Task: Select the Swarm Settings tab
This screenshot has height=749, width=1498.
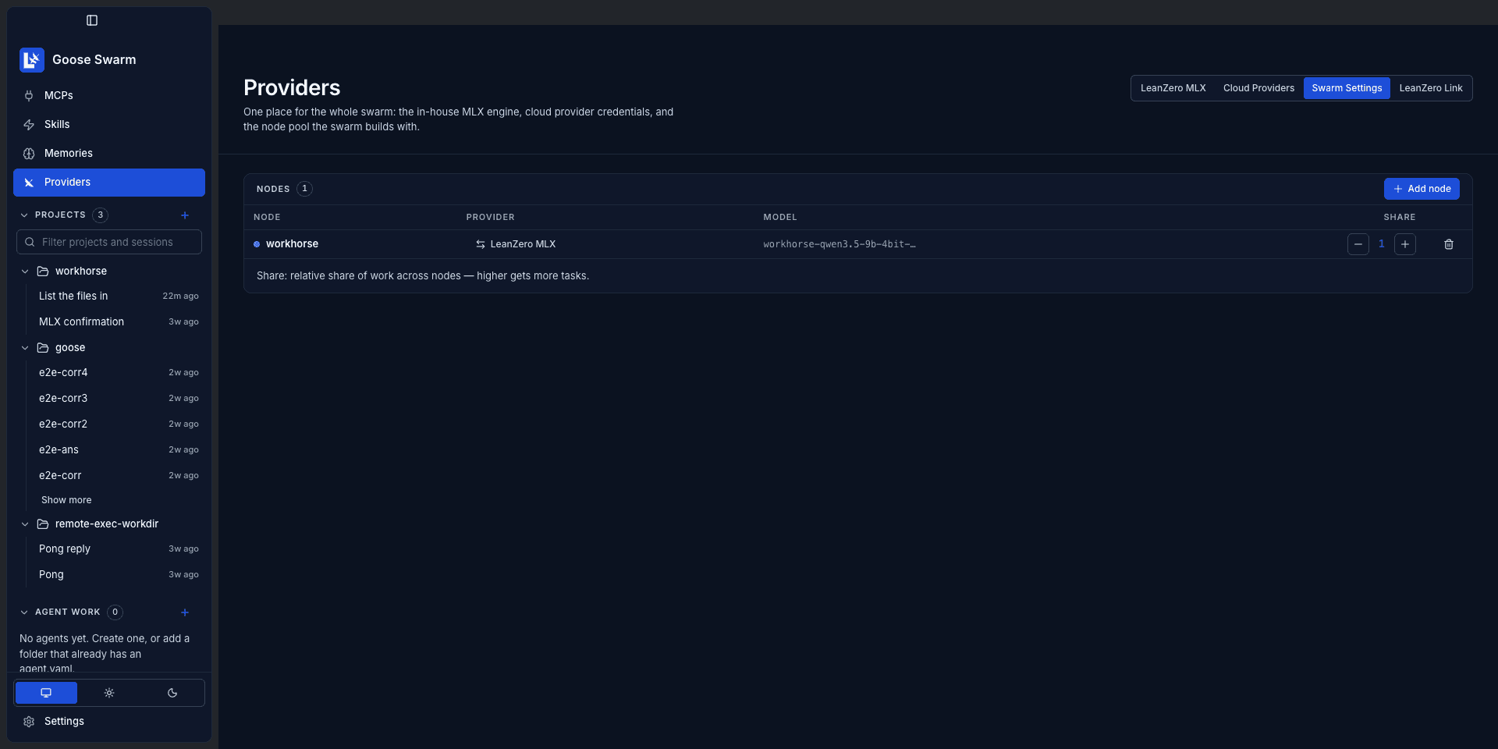Action: pyautogui.click(x=1347, y=88)
